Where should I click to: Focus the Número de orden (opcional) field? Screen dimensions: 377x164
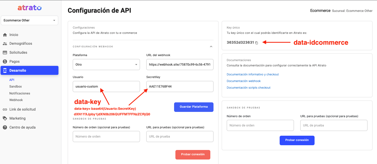(x=106, y=136)
